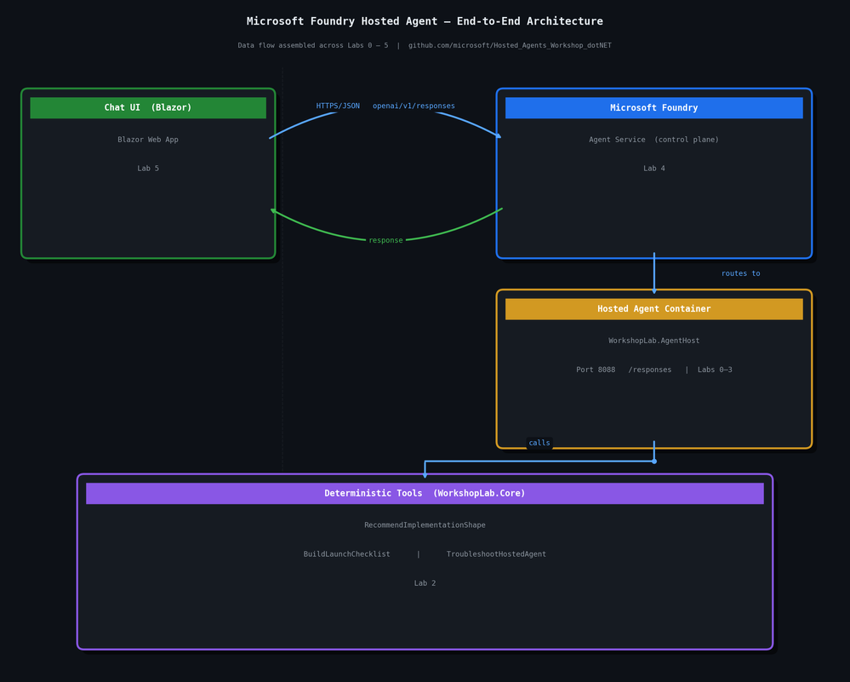
Task: Click the 'BuildLaunchChecklist' tool name
Action: [346, 554]
